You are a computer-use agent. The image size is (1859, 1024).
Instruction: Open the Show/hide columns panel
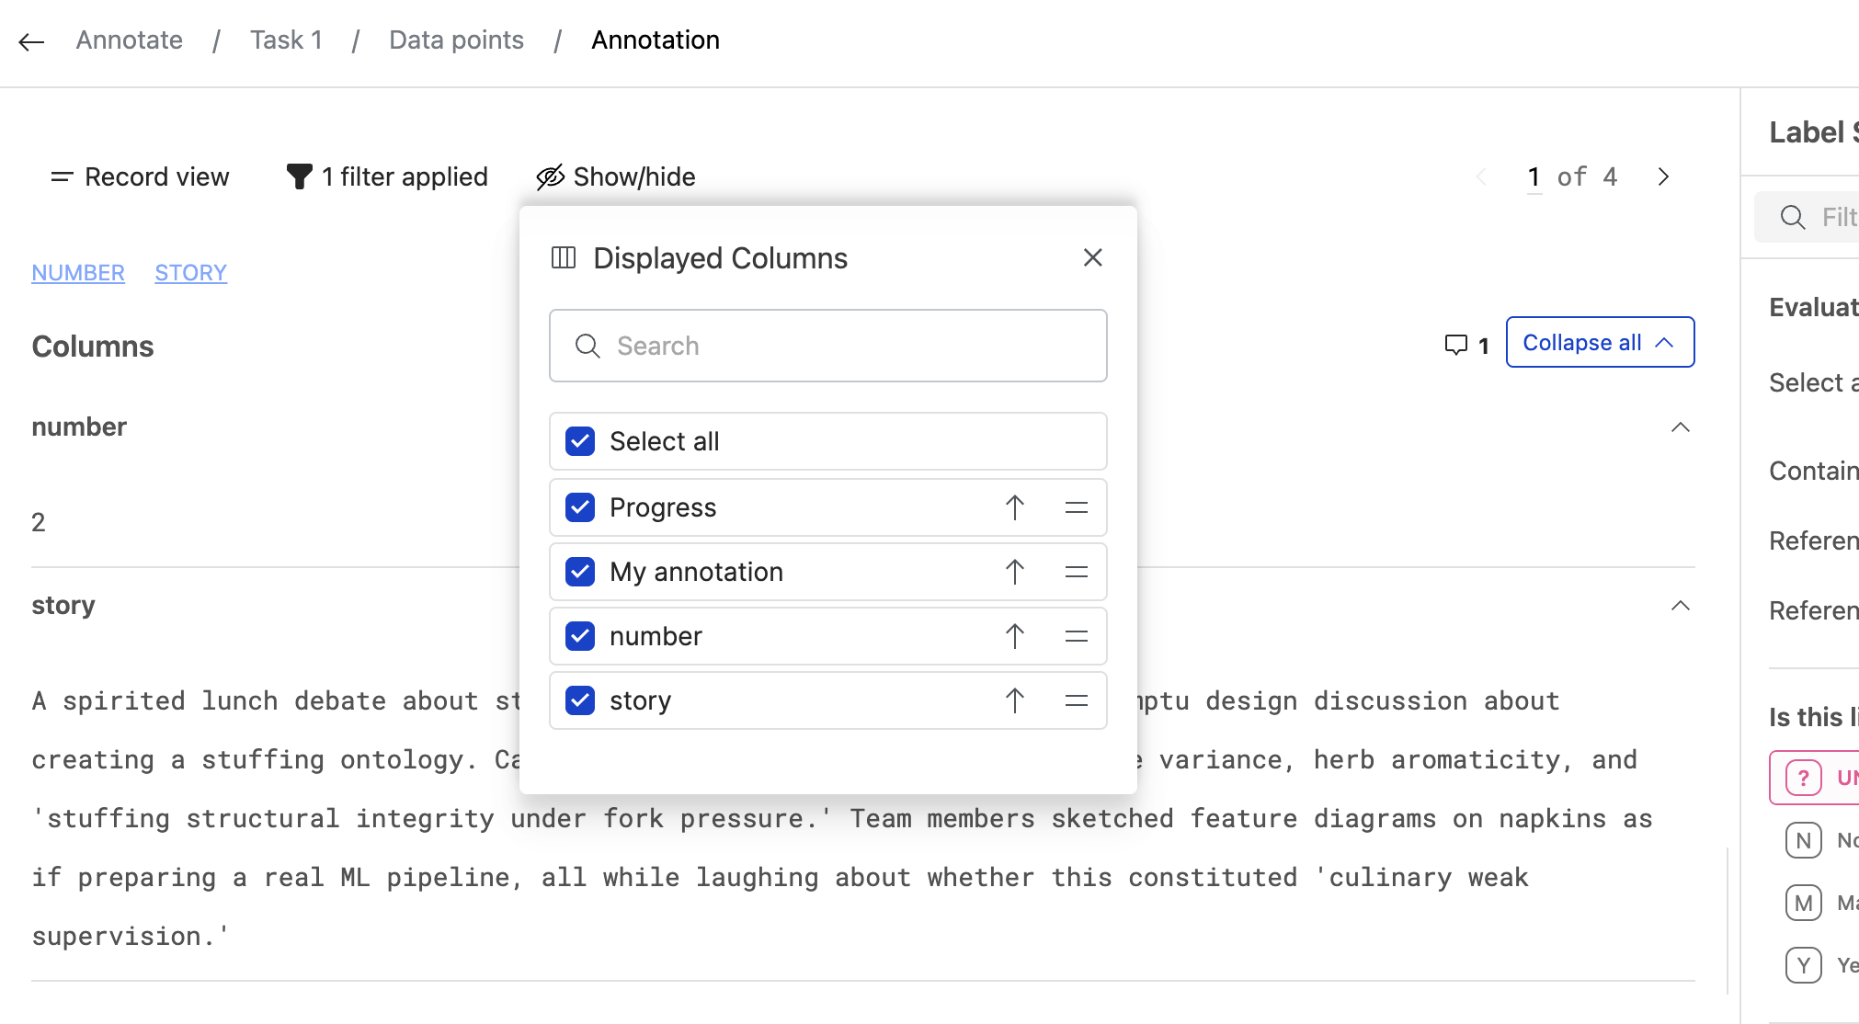pyautogui.click(x=616, y=176)
